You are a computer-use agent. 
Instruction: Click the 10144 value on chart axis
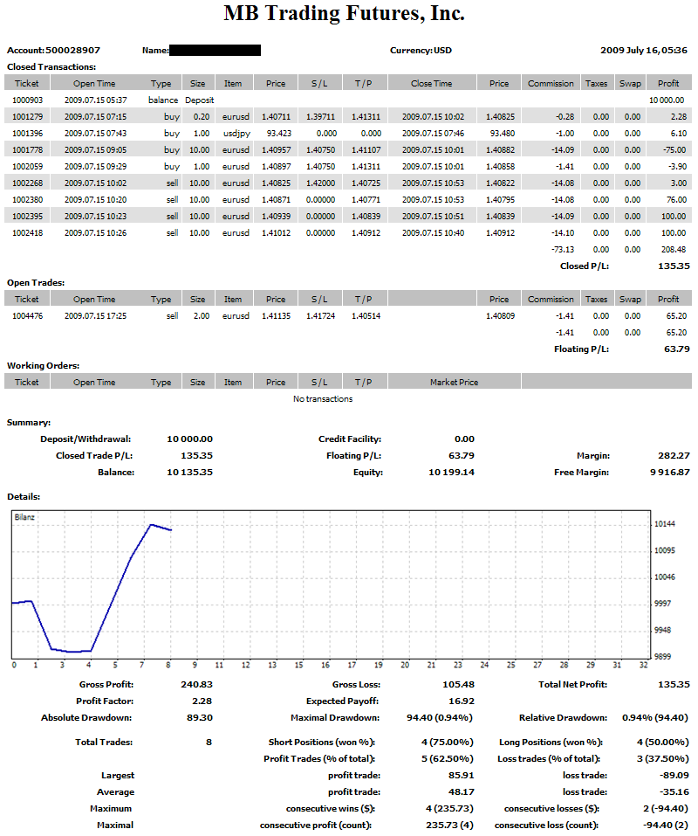point(664,524)
